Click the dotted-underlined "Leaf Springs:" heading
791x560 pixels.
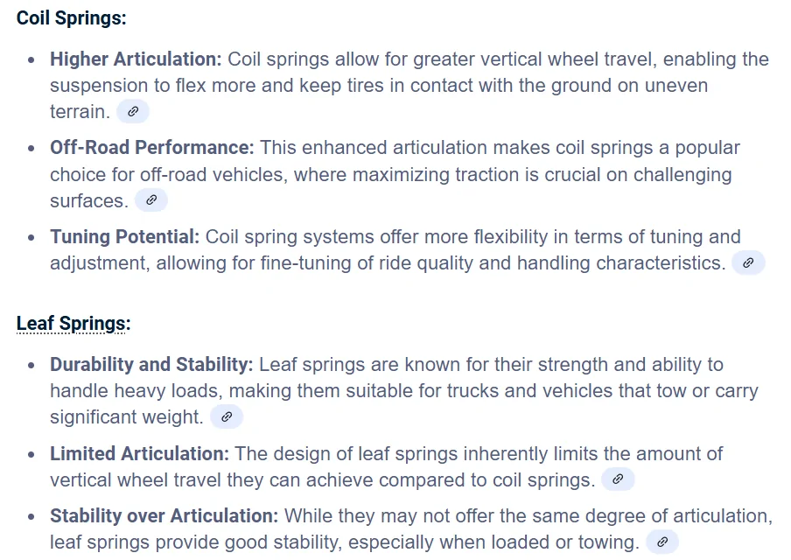point(73,324)
